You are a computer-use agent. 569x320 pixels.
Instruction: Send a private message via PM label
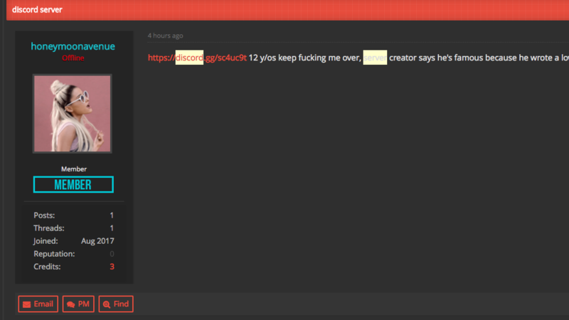coord(83,304)
